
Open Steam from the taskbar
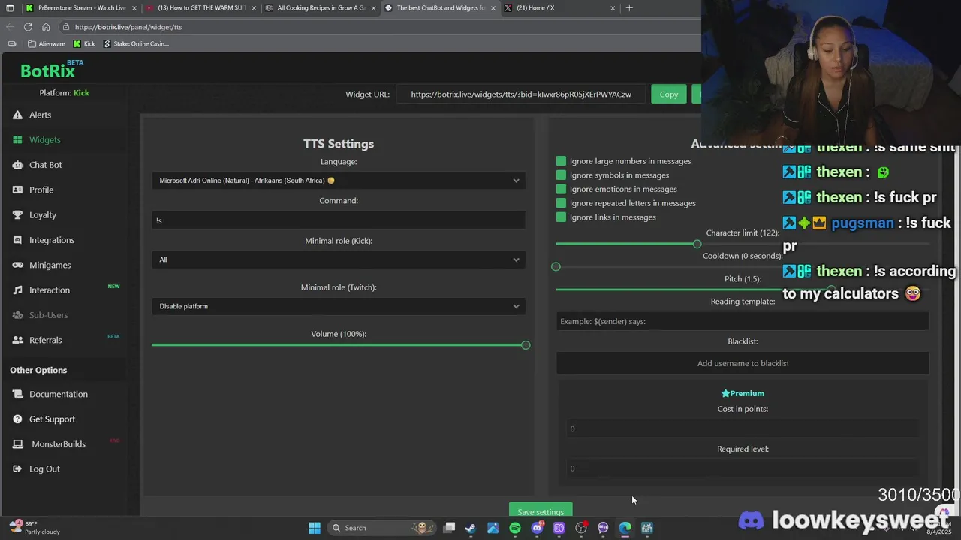[x=471, y=528]
